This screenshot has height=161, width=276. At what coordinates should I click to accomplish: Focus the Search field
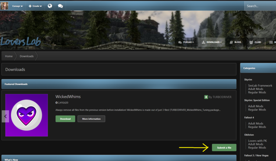click(260, 6)
